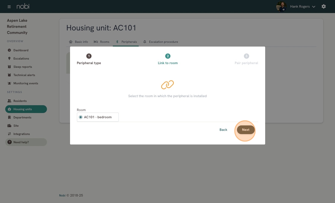Click the Dashboard sidebar icon

[x=9, y=50]
